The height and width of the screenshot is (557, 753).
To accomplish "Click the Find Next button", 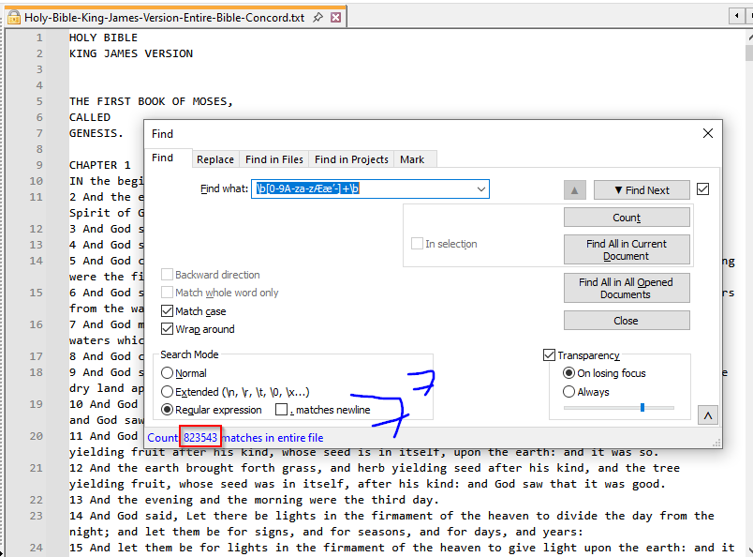I will tap(642, 190).
